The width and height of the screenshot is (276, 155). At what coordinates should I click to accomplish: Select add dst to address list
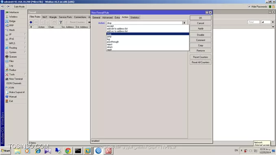[x=148, y=28]
